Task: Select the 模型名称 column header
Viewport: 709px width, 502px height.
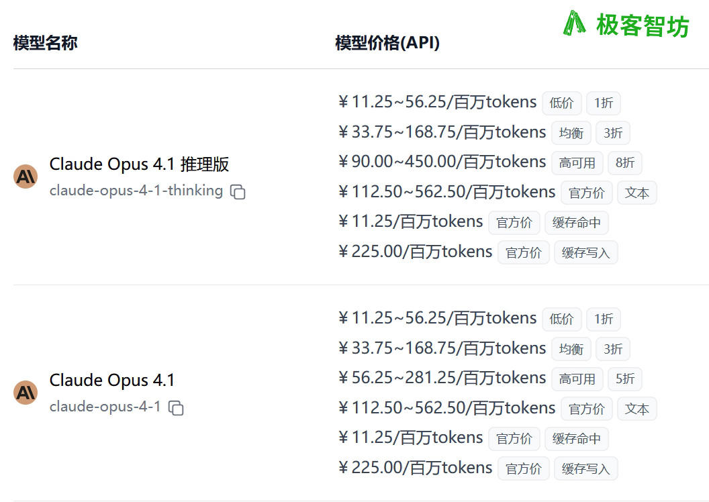Action: coord(45,43)
